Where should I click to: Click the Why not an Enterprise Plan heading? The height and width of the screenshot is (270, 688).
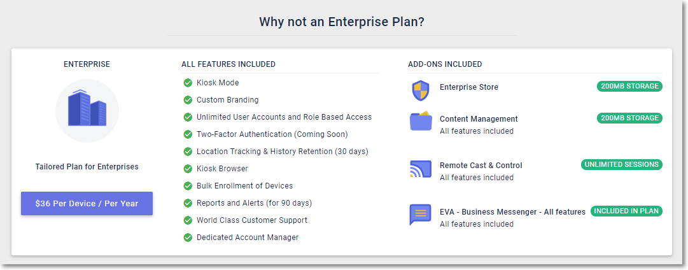point(342,22)
